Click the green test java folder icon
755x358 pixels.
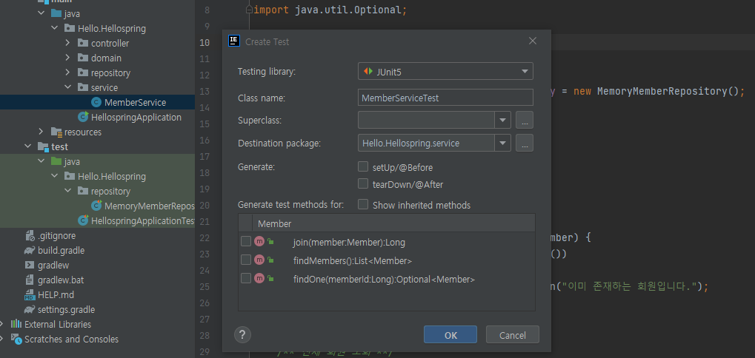point(56,161)
